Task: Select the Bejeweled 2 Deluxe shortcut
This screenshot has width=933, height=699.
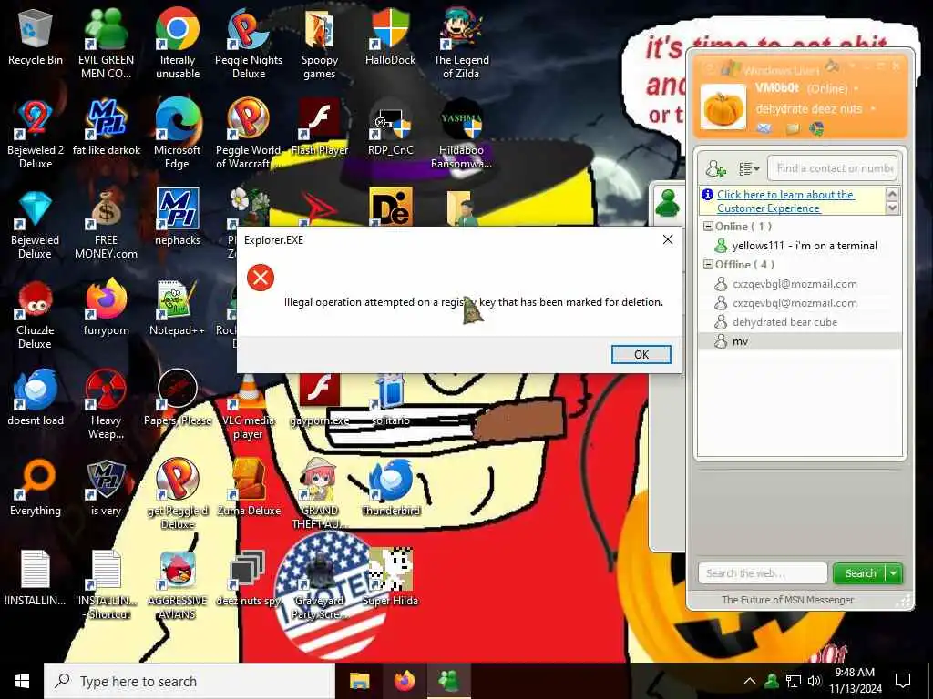Action: 36,135
